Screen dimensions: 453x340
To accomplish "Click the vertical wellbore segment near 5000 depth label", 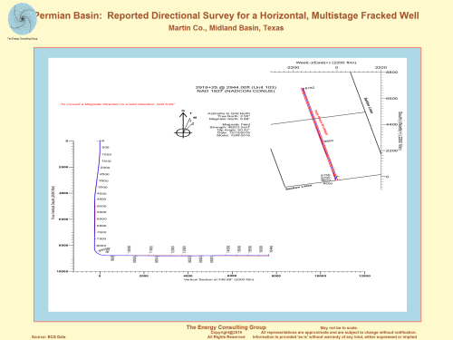I will 95,206.
